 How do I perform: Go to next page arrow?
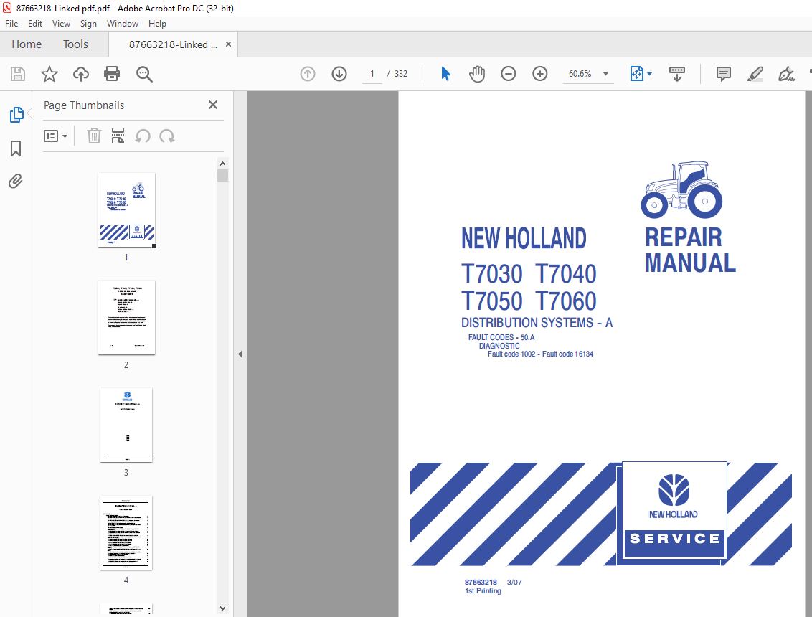[339, 74]
